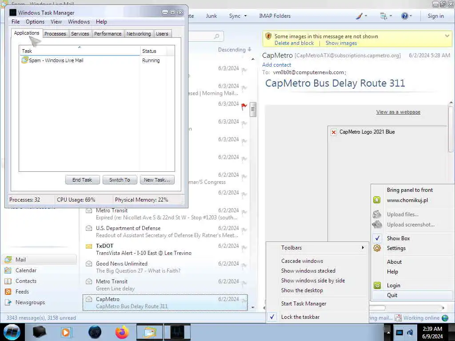Open dropdown beside paintbrush icon

(366, 16)
